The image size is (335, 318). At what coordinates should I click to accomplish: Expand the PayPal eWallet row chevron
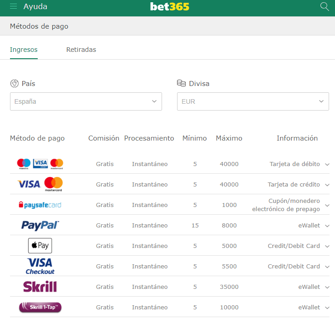[327, 226]
